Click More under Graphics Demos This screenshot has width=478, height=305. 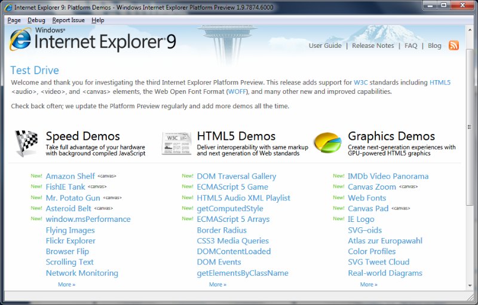[369, 284]
